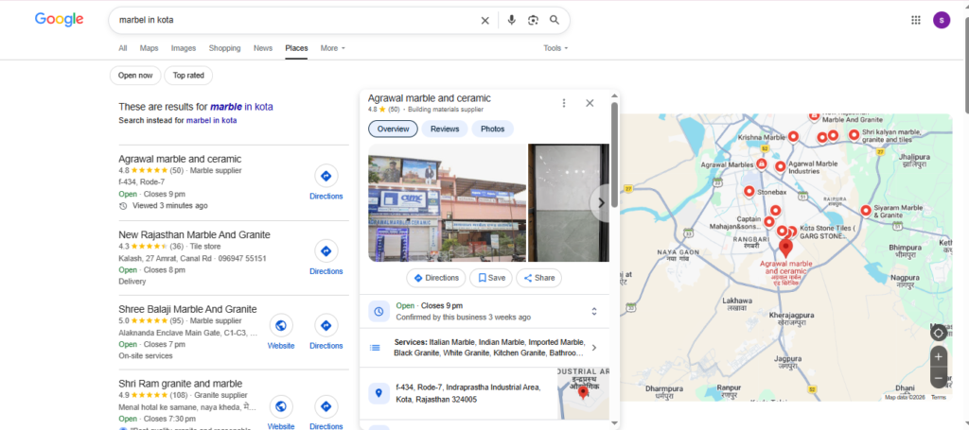Click into the search input field
This screenshot has width=969, height=430.
[296, 21]
